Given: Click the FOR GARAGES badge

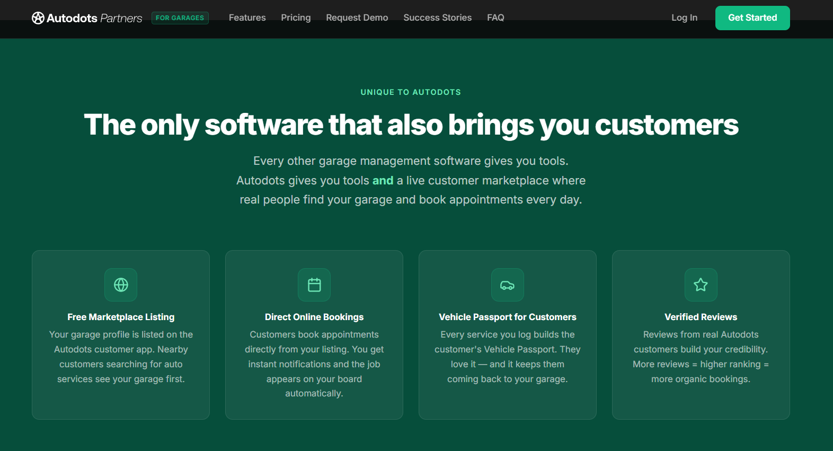Looking at the screenshot, I should pos(180,18).
